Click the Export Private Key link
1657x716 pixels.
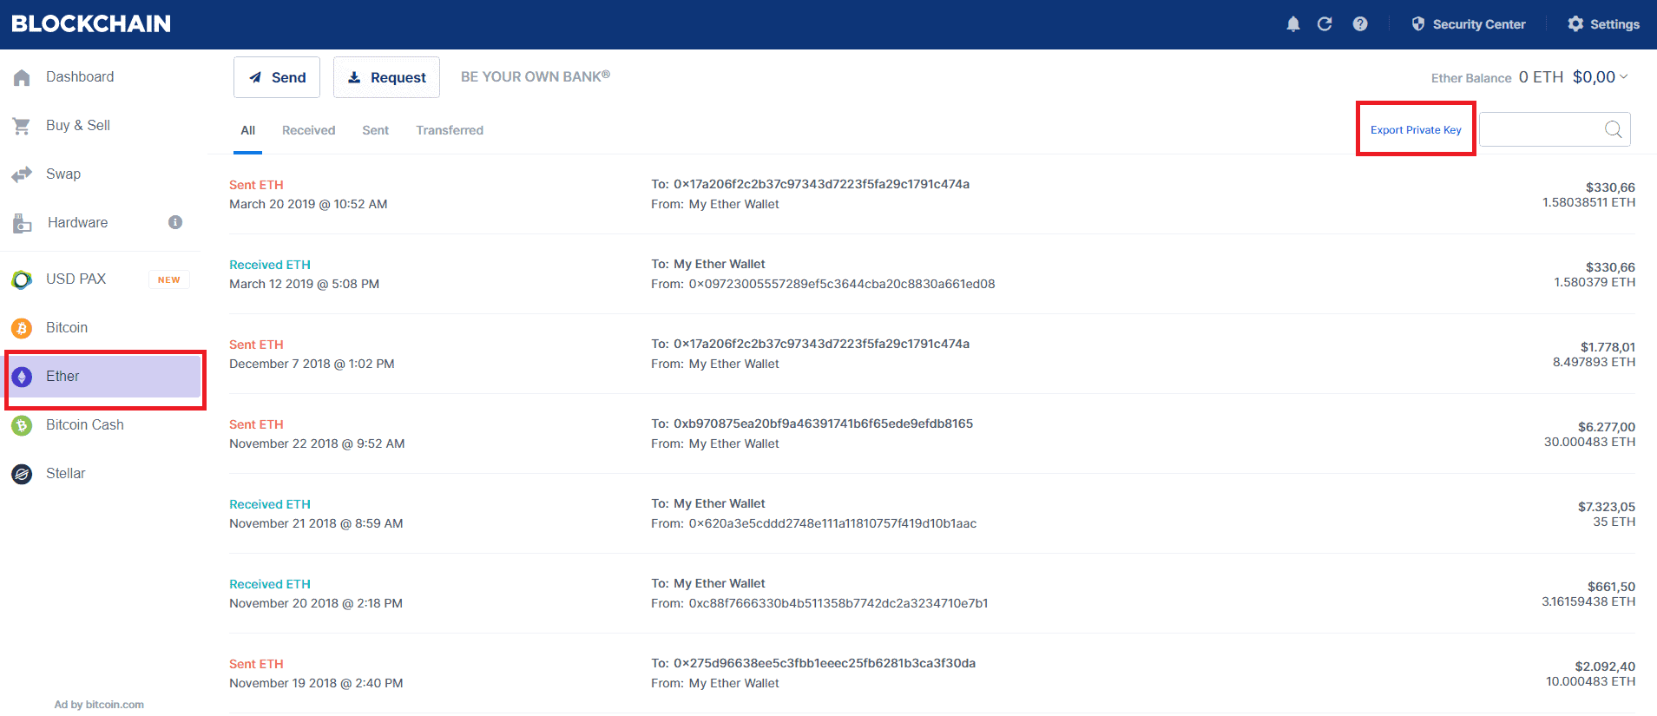click(1416, 130)
